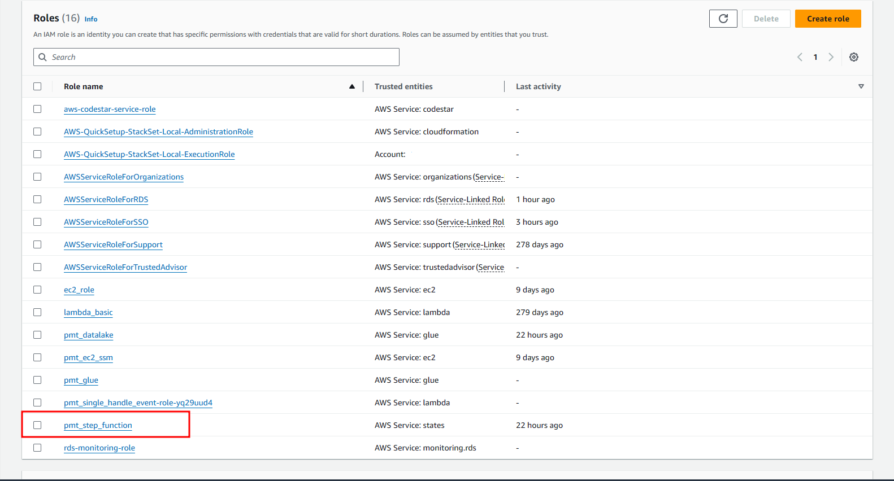This screenshot has height=481, width=894.
Task: Open pmt_single_handle_event-role-yq29uud4 link
Action: coord(138,403)
